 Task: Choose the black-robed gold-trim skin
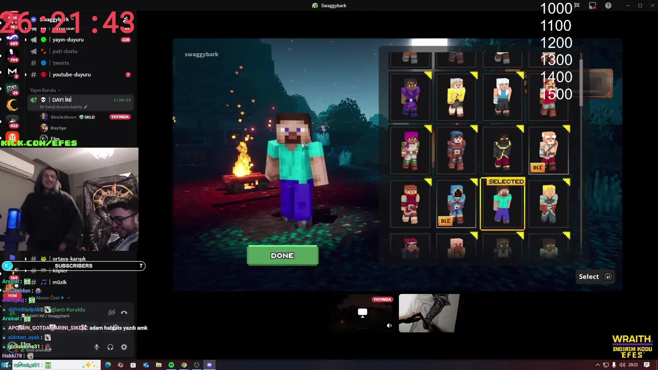pos(502,150)
